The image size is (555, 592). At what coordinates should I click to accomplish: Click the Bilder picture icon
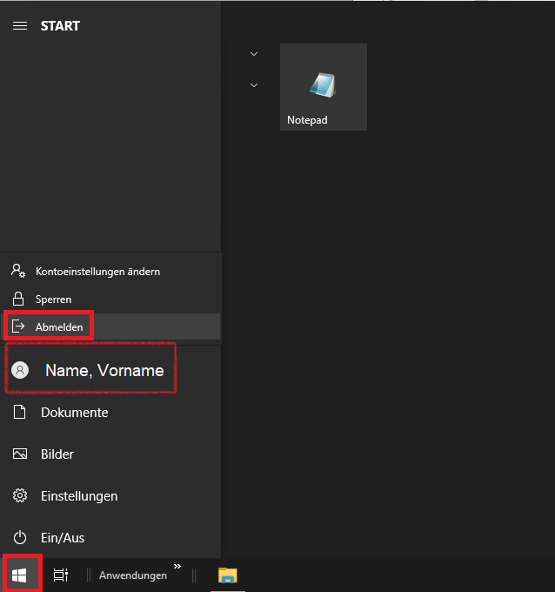pos(20,454)
